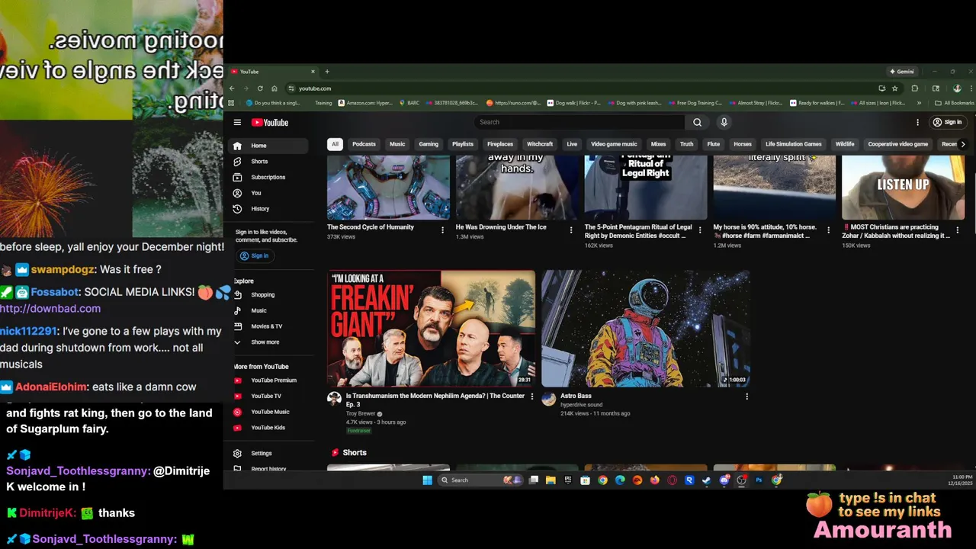This screenshot has height=549, width=976.
Task: Open YouTube Kids link
Action: click(x=270, y=428)
